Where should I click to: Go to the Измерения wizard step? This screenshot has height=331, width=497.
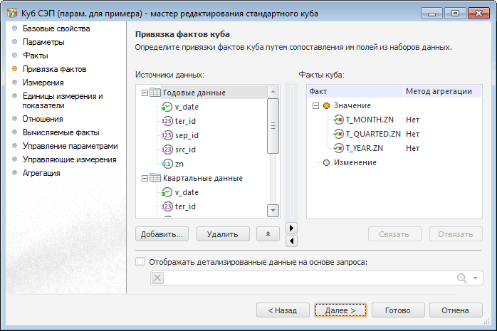pos(43,83)
